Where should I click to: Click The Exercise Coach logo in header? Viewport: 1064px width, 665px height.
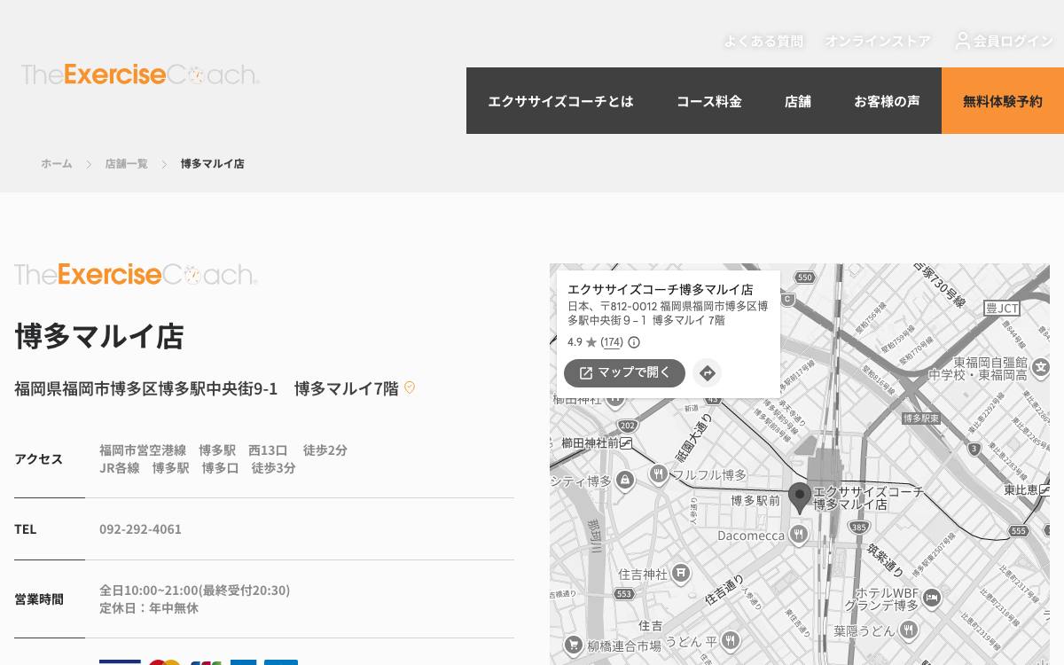[140, 74]
